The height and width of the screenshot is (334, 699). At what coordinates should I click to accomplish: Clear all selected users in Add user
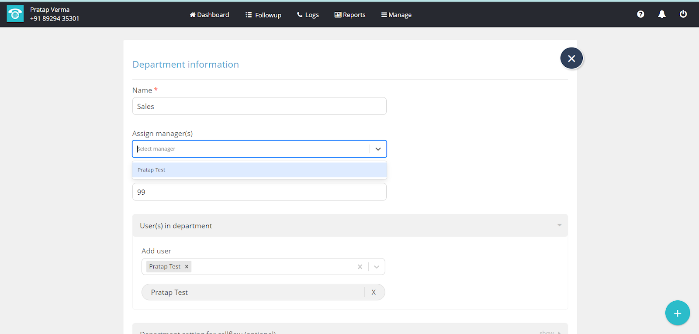pyautogui.click(x=360, y=267)
